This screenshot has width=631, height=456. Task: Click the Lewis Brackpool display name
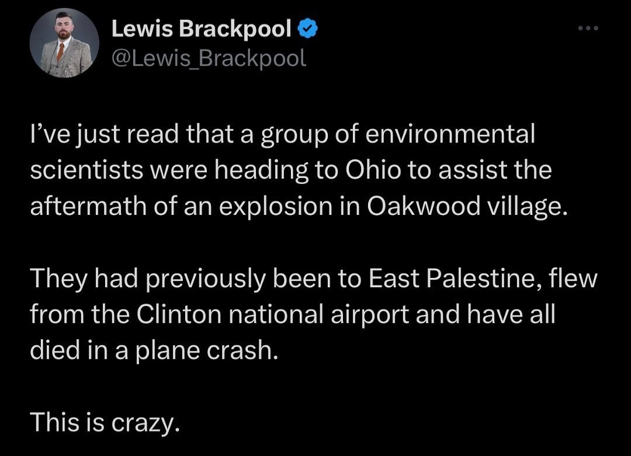click(201, 29)
